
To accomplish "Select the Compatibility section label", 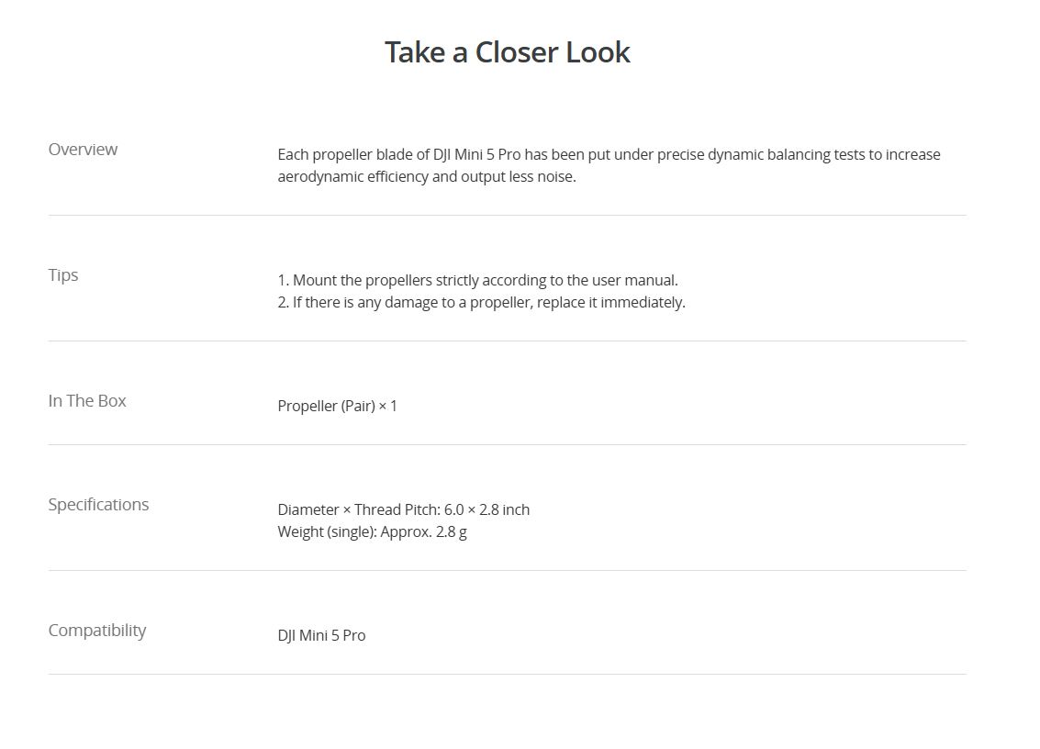I will pos(97,631).
